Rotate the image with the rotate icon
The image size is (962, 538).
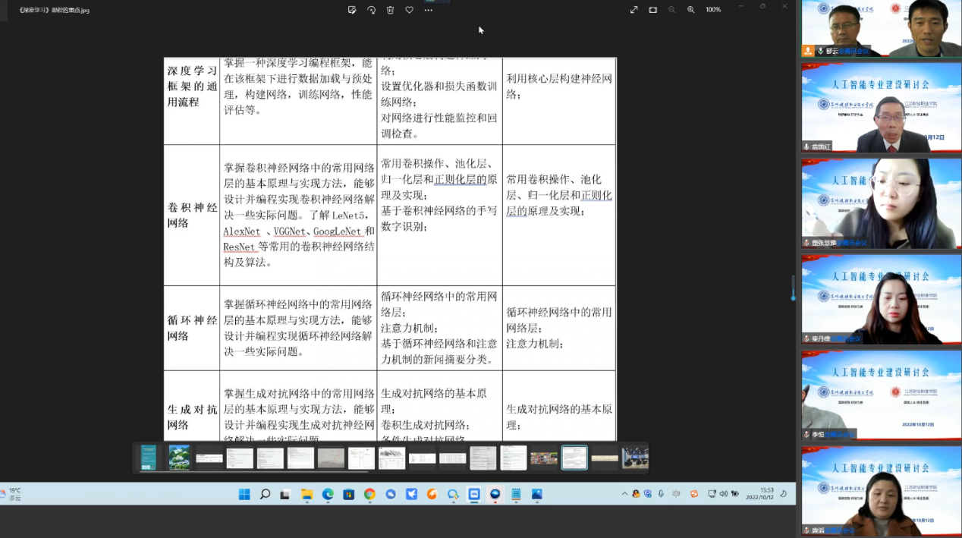(371, 10)
